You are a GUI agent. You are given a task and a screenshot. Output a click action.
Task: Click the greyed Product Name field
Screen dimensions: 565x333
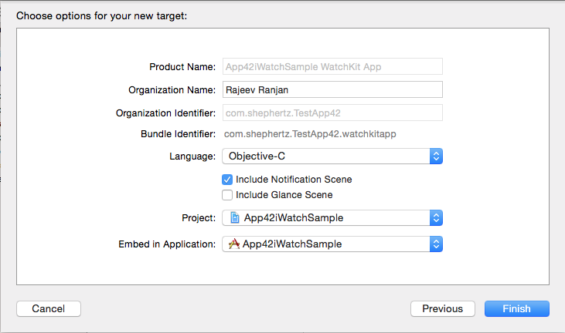(332, 67)
